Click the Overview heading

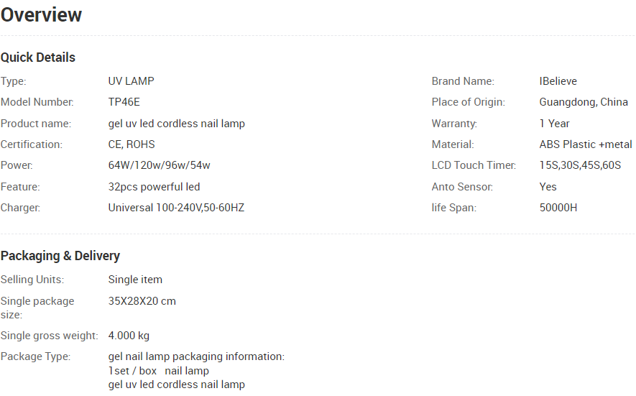41,15
